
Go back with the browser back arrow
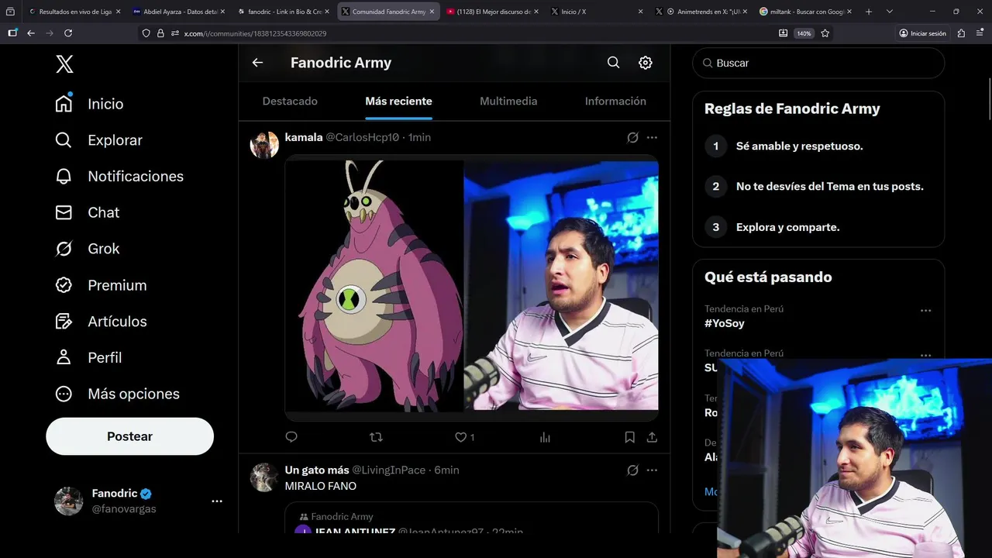point(31,33)
